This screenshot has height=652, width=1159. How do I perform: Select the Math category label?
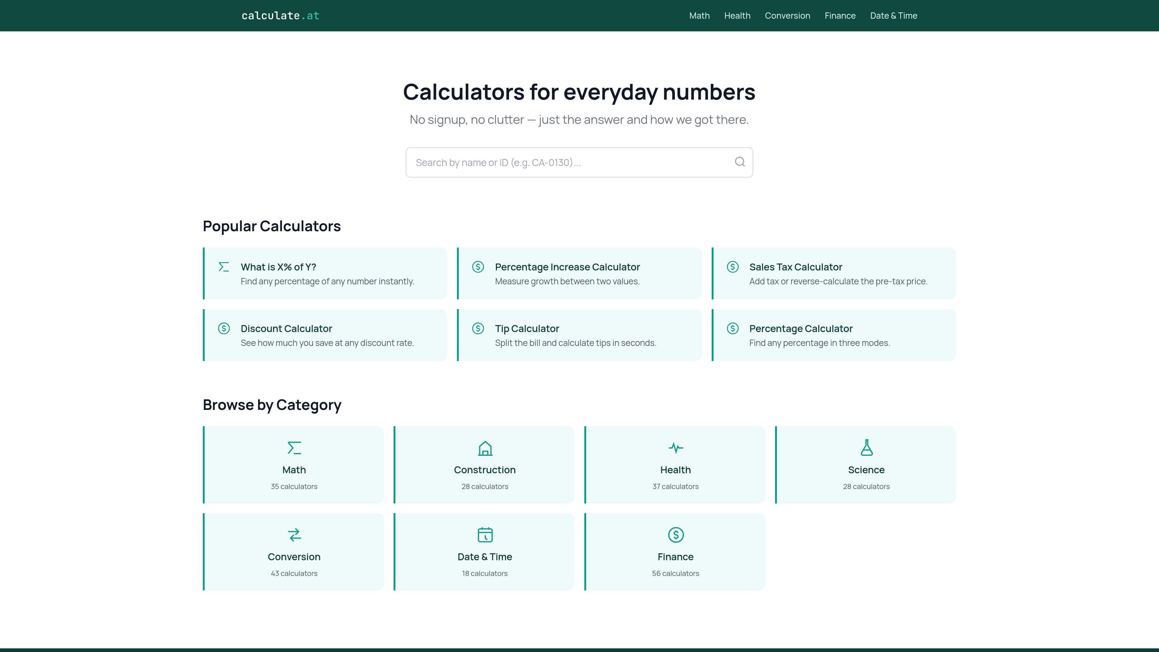tap(294, 470)
